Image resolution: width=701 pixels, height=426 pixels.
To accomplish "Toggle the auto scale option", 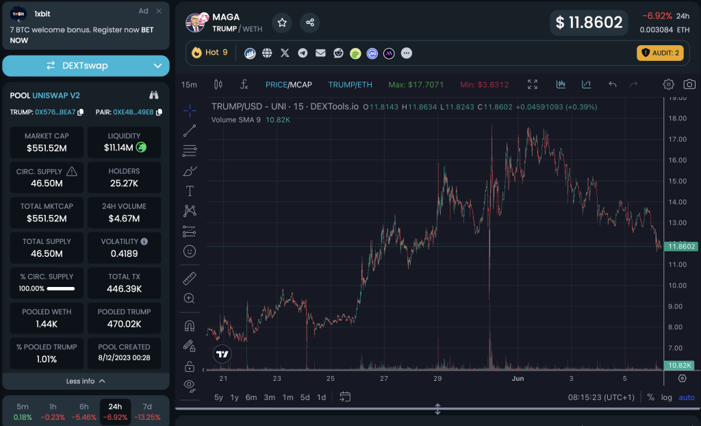I will click(687, 397).
